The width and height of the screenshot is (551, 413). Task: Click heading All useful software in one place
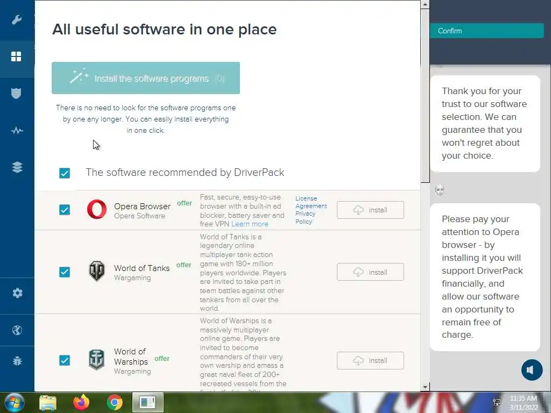click(x=165, y=29)
